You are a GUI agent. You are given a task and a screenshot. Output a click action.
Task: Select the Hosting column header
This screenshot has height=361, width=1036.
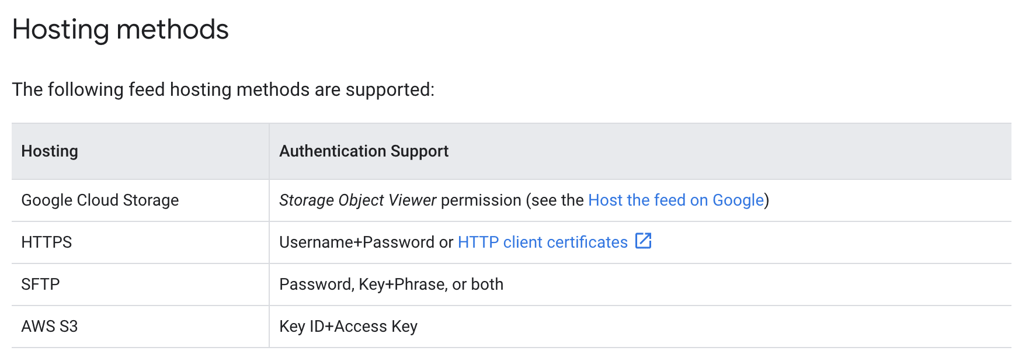(x=140, y=151)
